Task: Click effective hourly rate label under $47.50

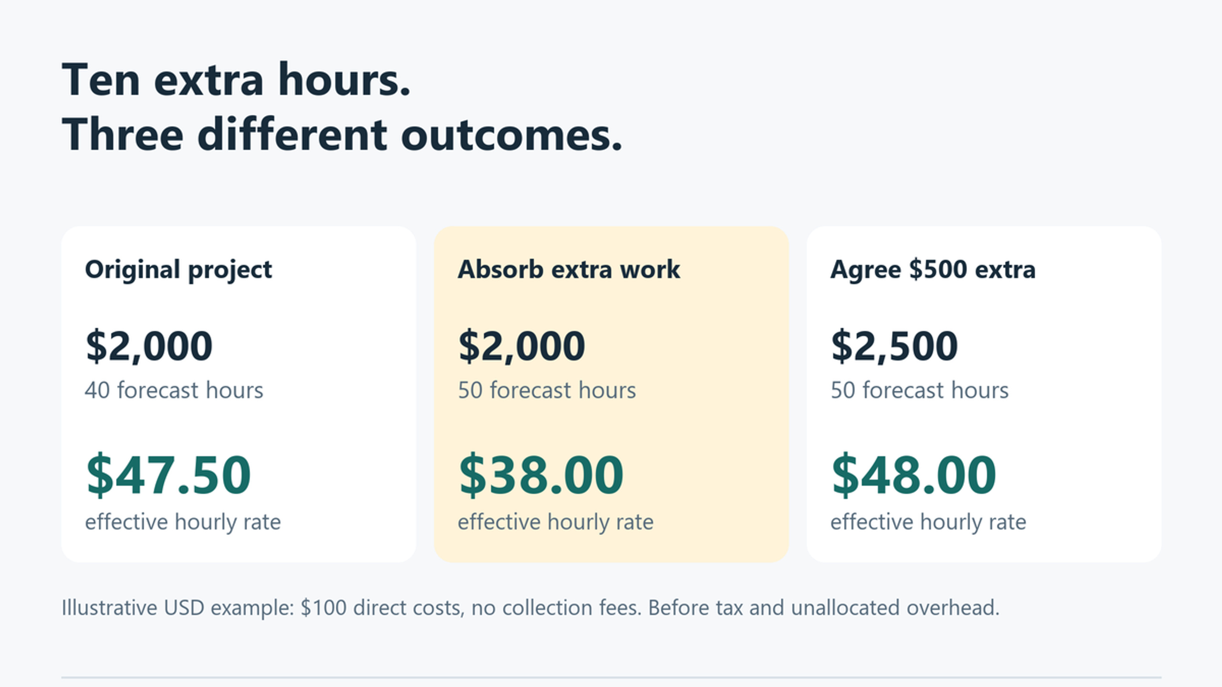Action: point(183,522)
